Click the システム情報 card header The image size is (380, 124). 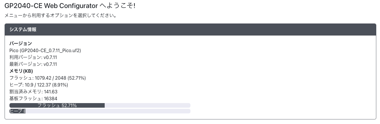(23, 29)
